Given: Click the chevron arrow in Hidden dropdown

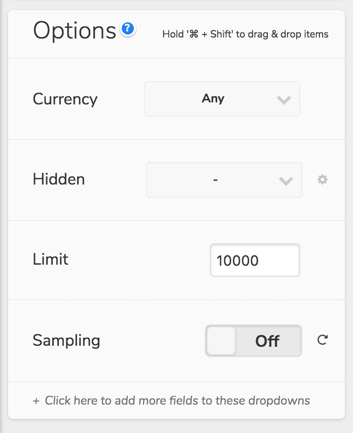Looking at the screenshot, I should (286, 181).
